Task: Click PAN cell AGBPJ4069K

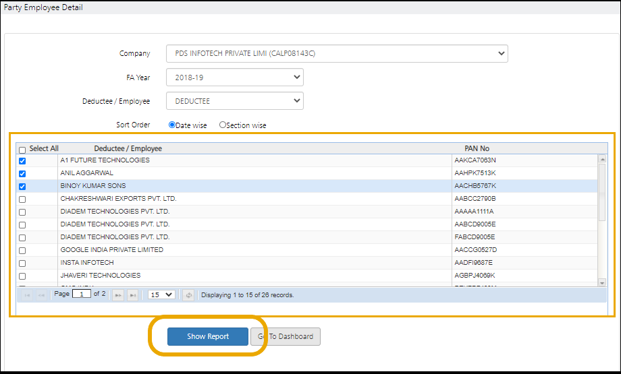Action: [x=524, y=275]
